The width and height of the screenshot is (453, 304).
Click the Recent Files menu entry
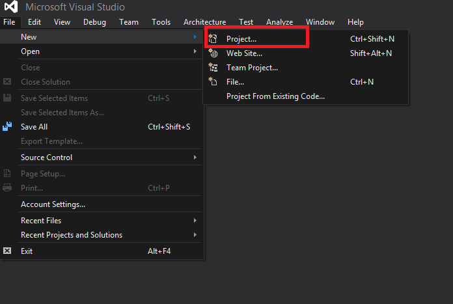pyautogui.click(x=101, y=221)
